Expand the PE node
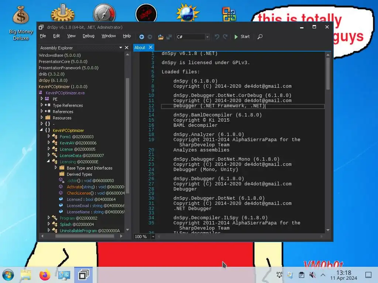 pyautogui.click(x=42, y=99)
